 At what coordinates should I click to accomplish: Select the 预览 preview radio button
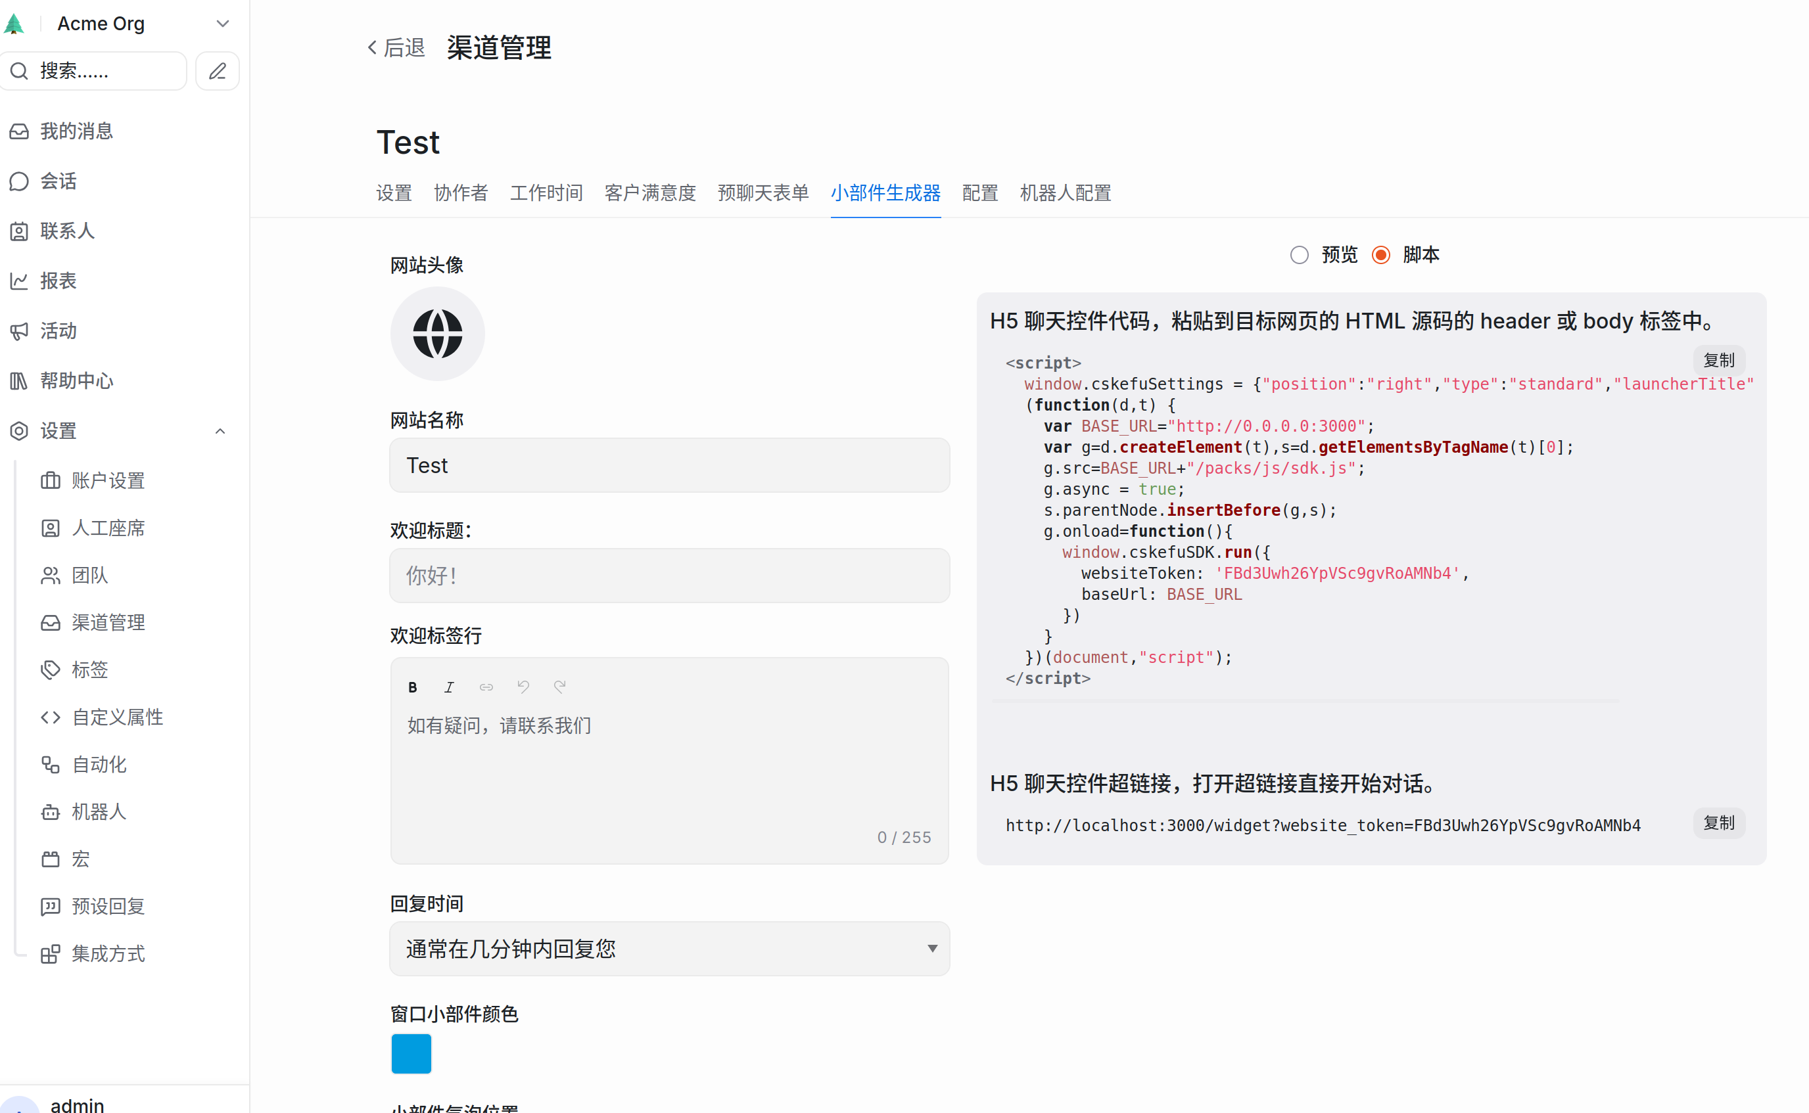tap(1299, 255)
